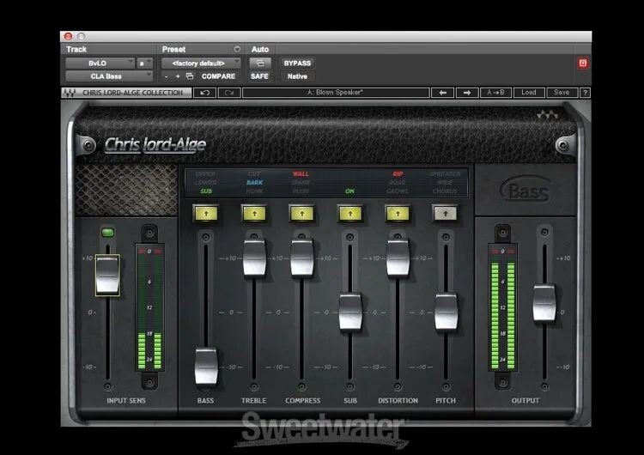Open the help question mark button
The height and width of the screenshot is (455, 644).
[585, 93]
